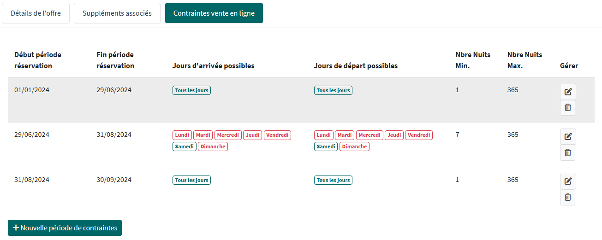Delete the 29/06/2024 to 31/08/2024 period

click(x=568, y=152)
